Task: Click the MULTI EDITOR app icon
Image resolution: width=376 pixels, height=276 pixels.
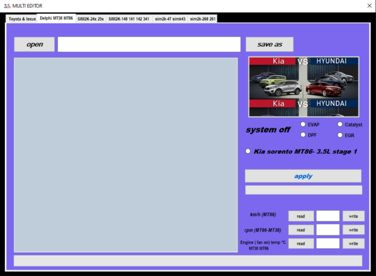Action: point(7,6)
